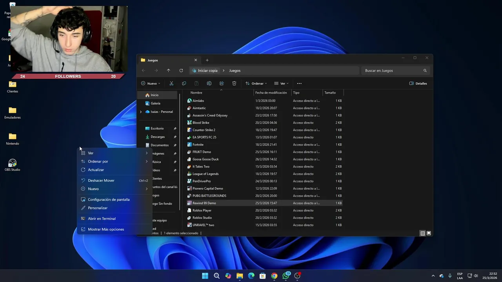Switch to details list view icon
The image size is (502, 282).
(422, 233)
